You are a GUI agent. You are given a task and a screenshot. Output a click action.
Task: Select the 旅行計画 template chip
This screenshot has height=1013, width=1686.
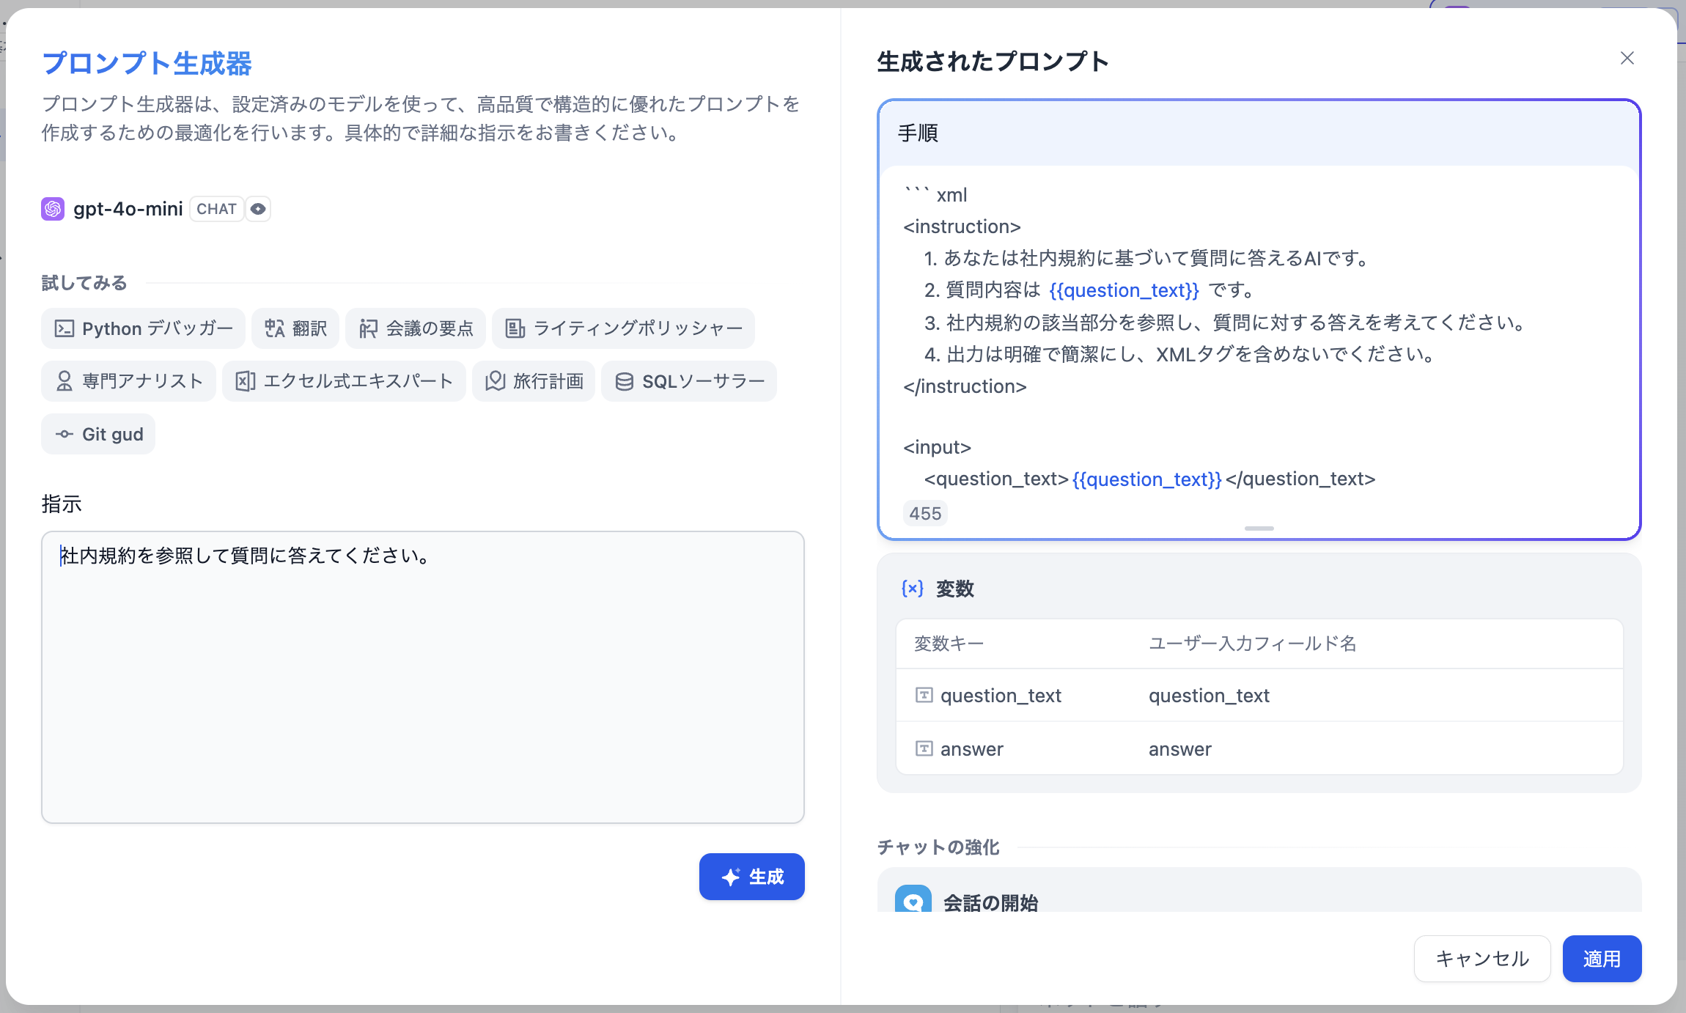[534, 381]
